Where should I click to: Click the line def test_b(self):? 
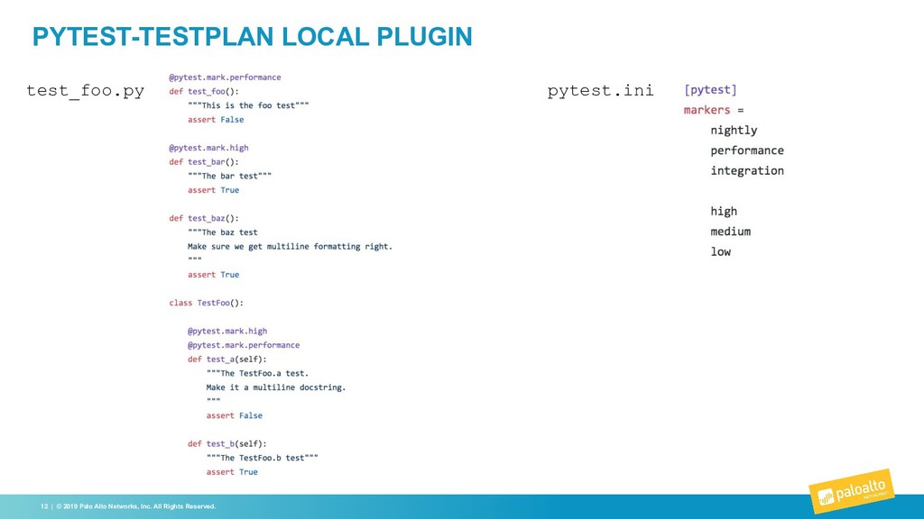pos(226,443)
